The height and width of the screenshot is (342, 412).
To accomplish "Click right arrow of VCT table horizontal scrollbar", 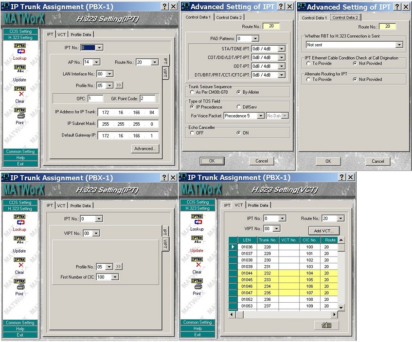I will pos(334,314).
